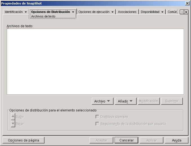Select the Archivos de texto subpage label

pos(43,16)
